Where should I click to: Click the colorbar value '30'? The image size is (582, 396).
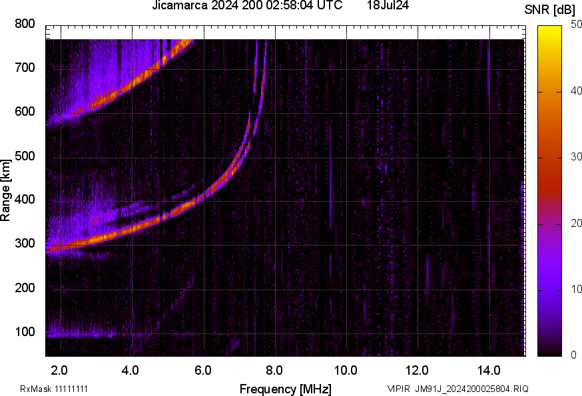[576, 157]
